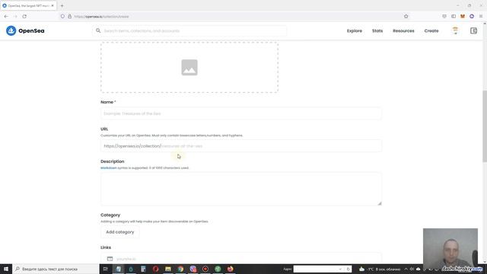Click the page vertical scrollbar thumb
487x274 pixels.
coord(485,126)
